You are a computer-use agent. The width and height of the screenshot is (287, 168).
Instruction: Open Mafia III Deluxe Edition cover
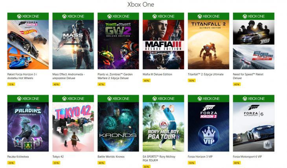pyautogui.click(x=164, y=44)
